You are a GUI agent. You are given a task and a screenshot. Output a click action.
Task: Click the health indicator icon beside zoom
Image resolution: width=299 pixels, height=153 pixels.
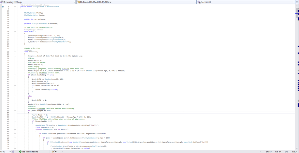pyautogui.click(x=12, y=152)
